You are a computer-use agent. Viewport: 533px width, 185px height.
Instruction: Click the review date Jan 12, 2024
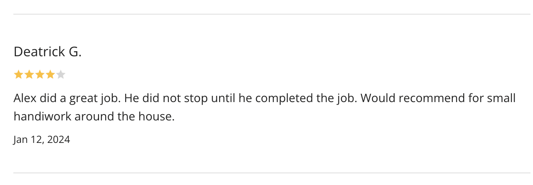[42, 139]
